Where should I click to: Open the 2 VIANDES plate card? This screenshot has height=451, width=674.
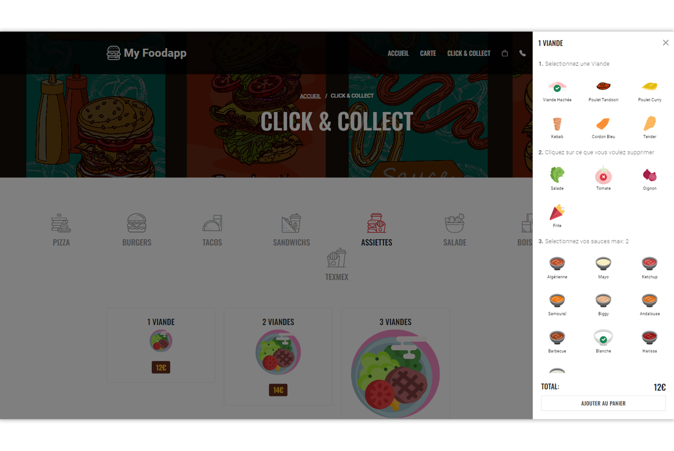pos(278,356)
